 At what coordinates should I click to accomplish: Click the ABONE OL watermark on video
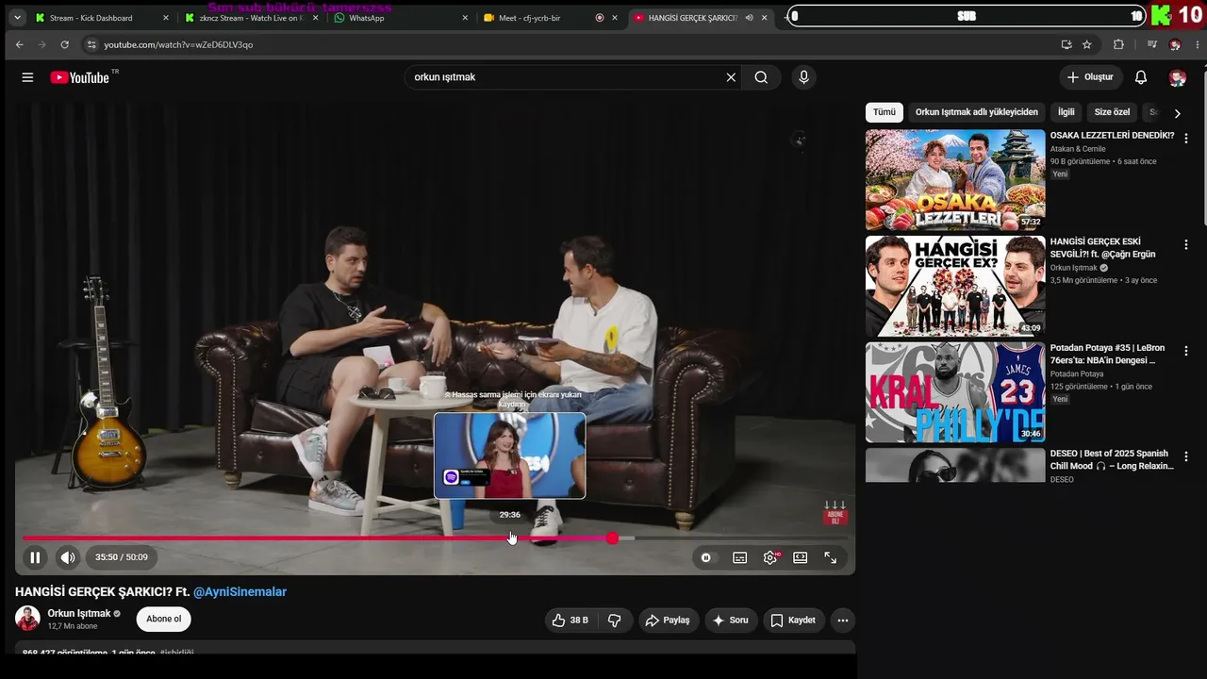click(x=835, y=514)
